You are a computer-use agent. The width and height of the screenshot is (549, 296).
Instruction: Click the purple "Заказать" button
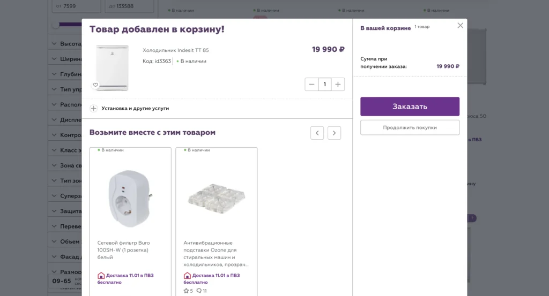pos(410,107)
